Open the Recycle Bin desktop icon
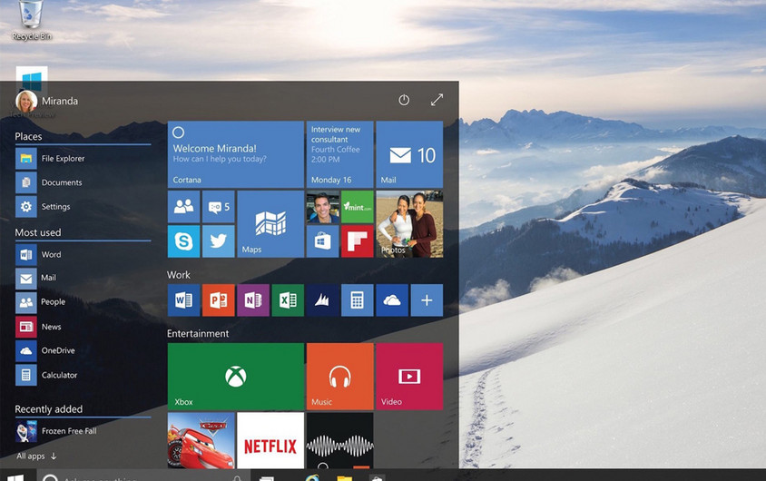The height and width of the screenshot is (481, 766). [31, 21]
